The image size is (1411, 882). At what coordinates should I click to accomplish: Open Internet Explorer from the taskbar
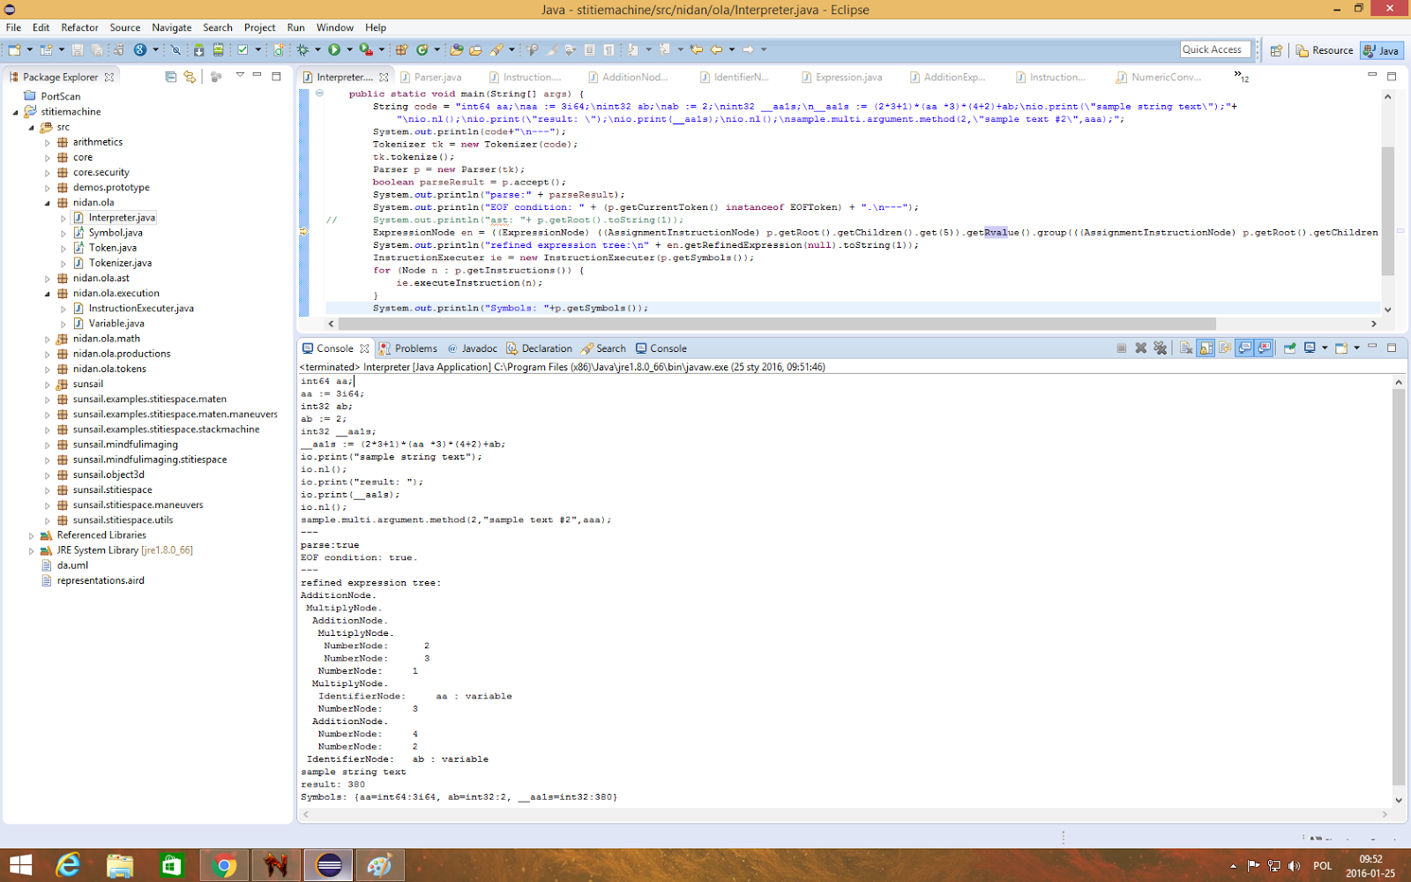pos(68,865)
